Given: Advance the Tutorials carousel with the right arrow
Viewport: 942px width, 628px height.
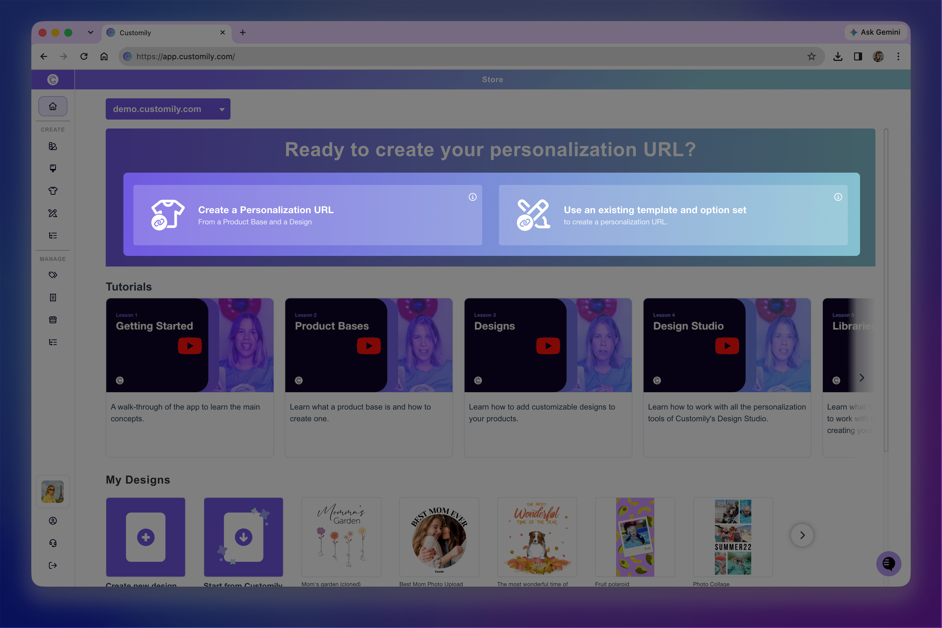Looking at the screenshot, I should point(862,378).
